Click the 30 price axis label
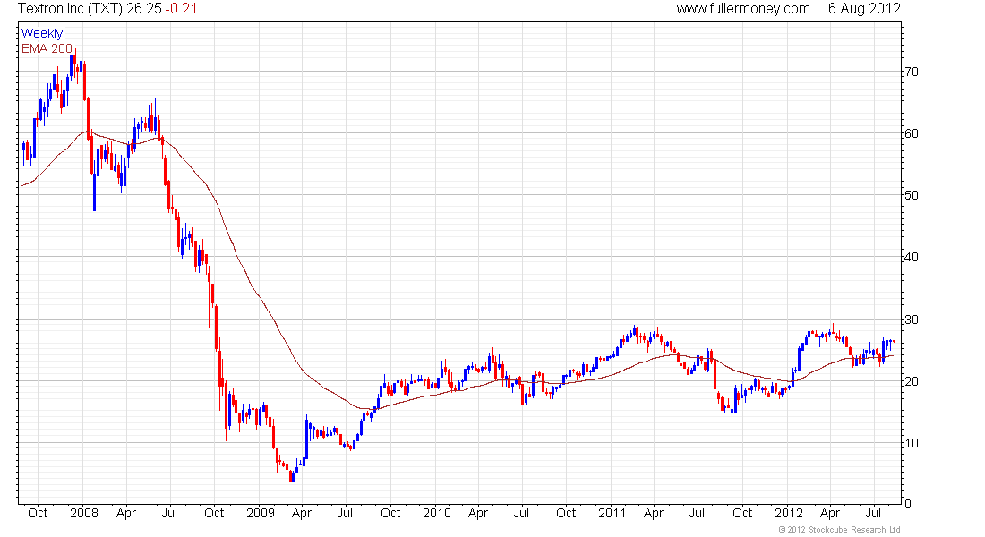The height and width of the screenshot is (537, 985). tap(911, 320)
